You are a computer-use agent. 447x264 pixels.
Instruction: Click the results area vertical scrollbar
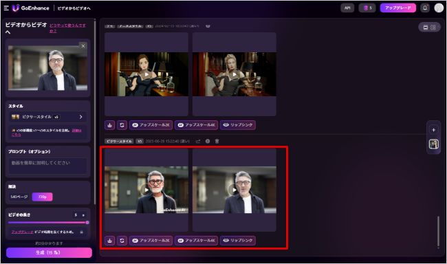pyautogui.click(x=438, y=232)
